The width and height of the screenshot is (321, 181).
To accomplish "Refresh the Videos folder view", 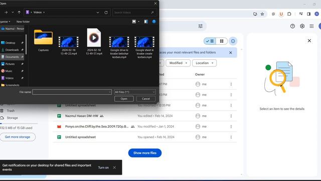I will [x=106, y=12].
